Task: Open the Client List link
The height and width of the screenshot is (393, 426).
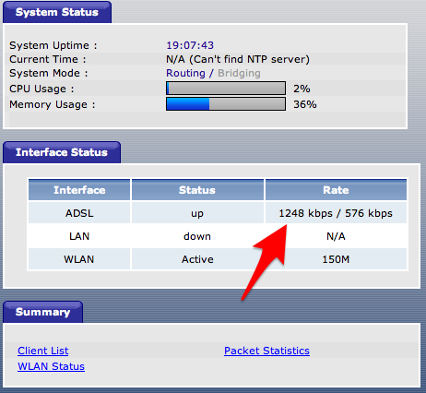Action: pyautogui.click(x=43, y=351)
